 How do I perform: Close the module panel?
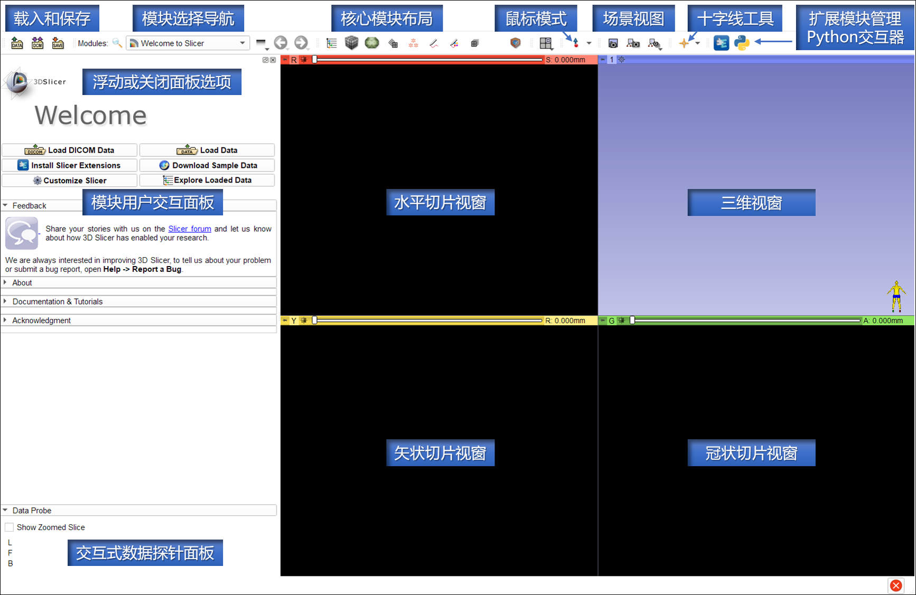(x=273, y=60)
